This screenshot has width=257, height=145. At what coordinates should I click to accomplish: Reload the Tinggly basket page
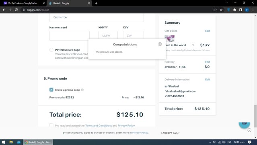16,10
